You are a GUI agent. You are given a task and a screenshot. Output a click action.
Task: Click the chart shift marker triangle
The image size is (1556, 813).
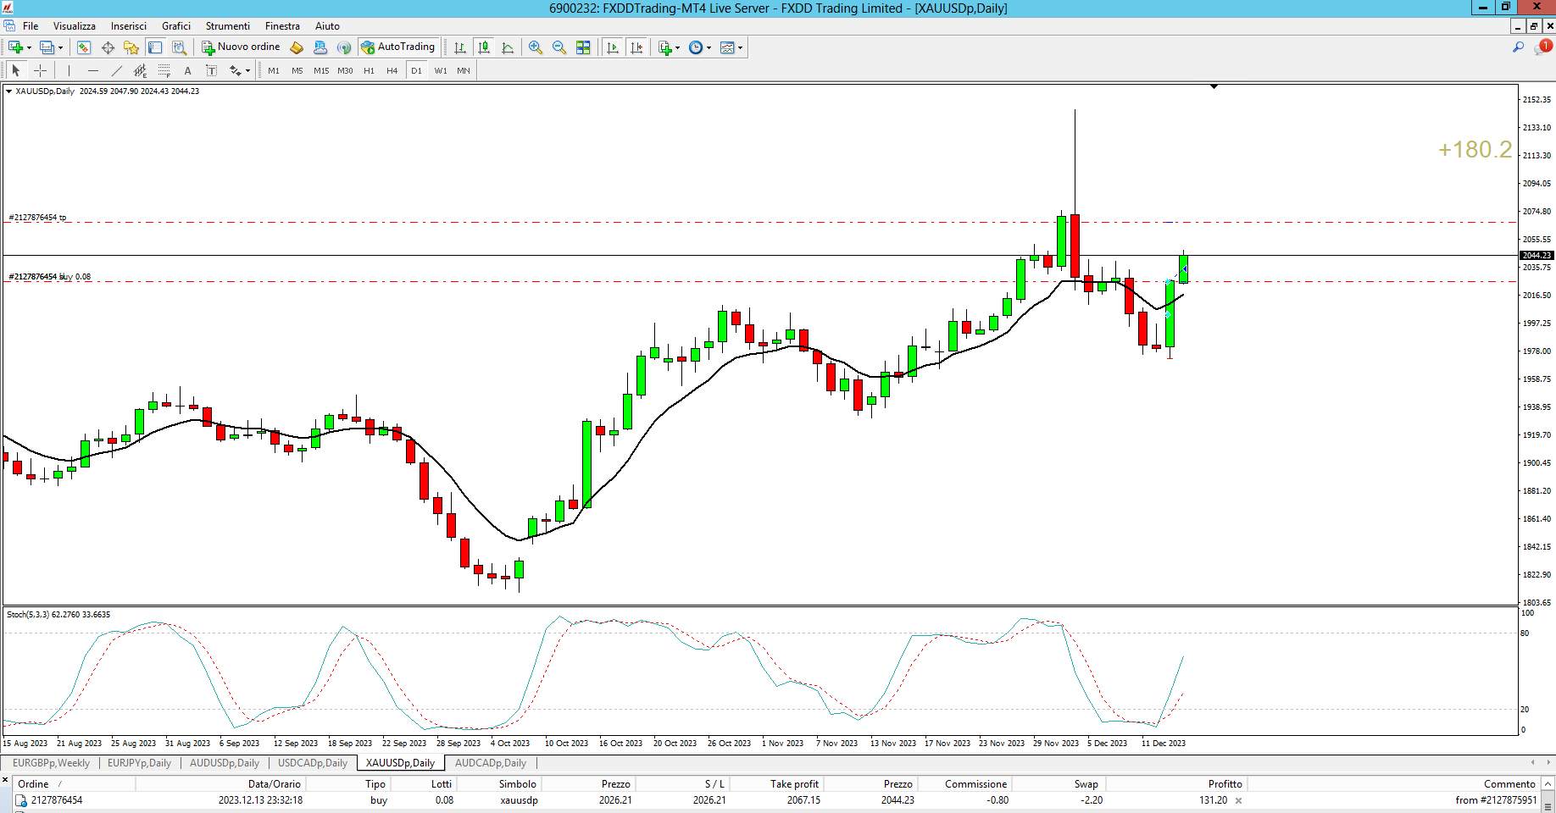1214,86
